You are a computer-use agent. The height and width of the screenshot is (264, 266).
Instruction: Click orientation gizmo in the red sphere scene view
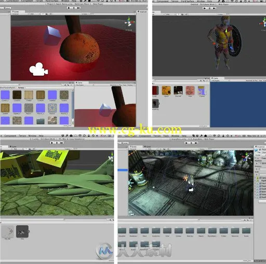click(x=129, y=22)
